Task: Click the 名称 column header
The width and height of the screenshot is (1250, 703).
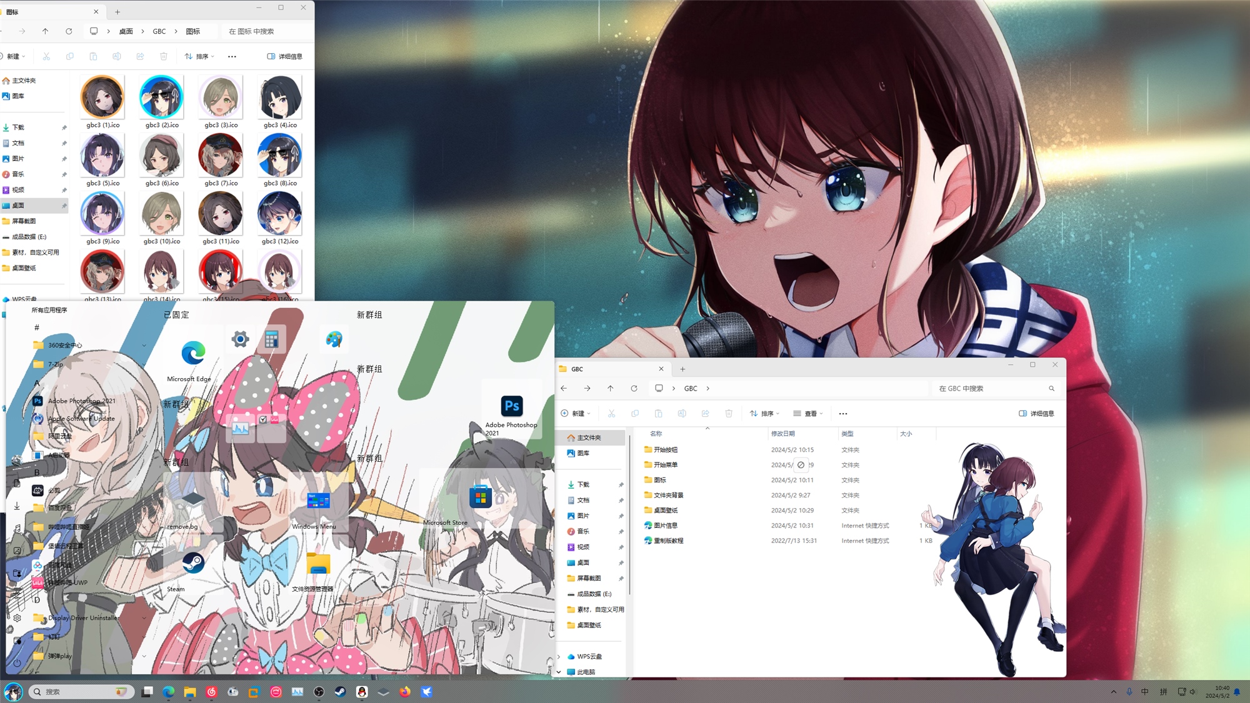Action: 656,434
